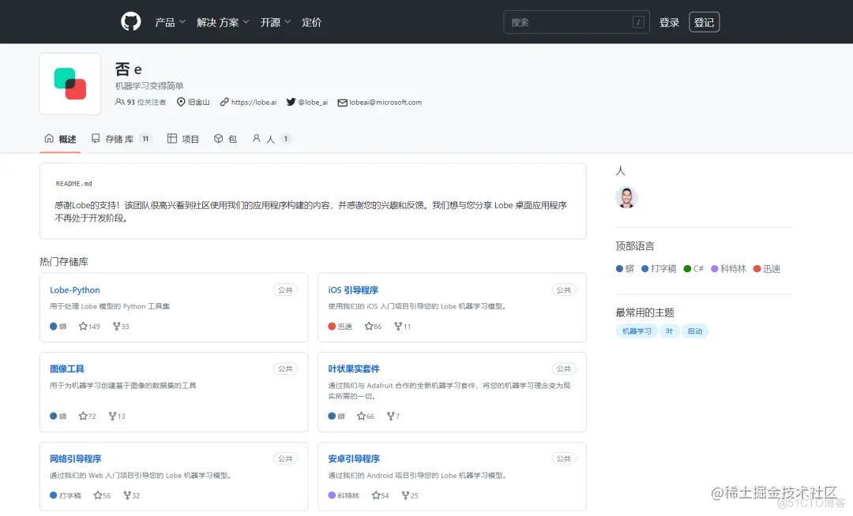Click the 科特林 language in 顶部语言
This screenshot has width=853, height=516.
tap(729, 269)
